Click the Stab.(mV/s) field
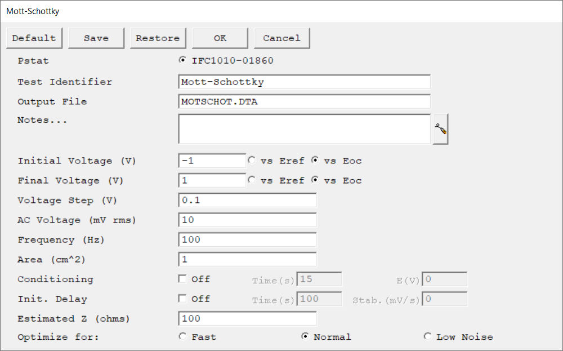Image resolution: width=563 pixels, height=351 pixels. click(445, 299)
